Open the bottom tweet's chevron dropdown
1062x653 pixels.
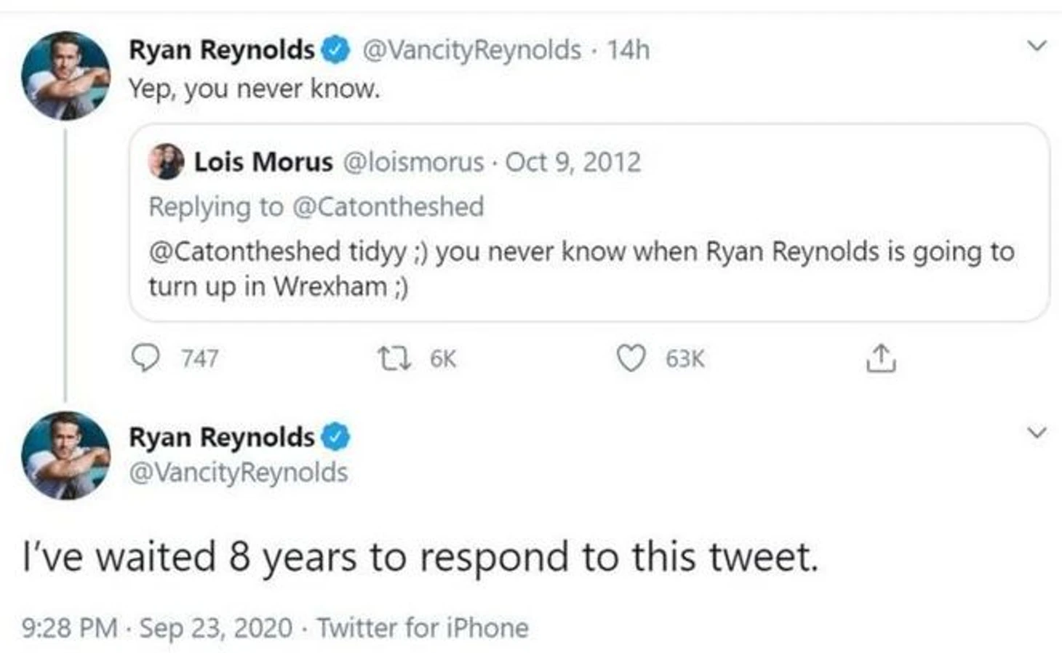[x=1037, y=433]
